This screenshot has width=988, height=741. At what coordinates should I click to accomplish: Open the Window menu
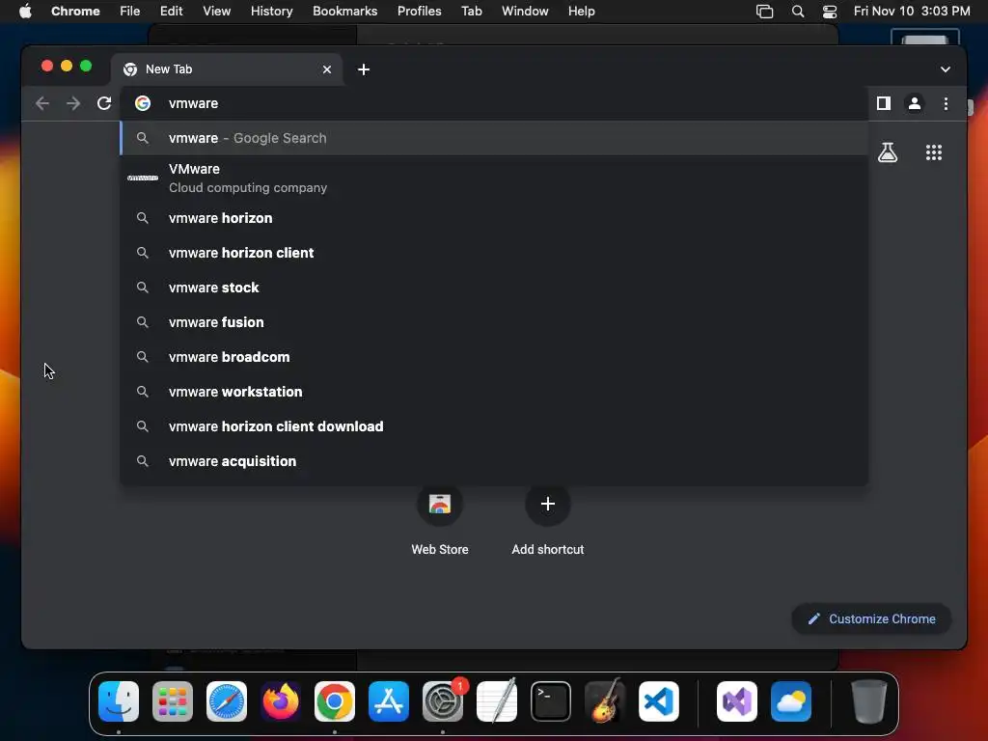(525, 12)
